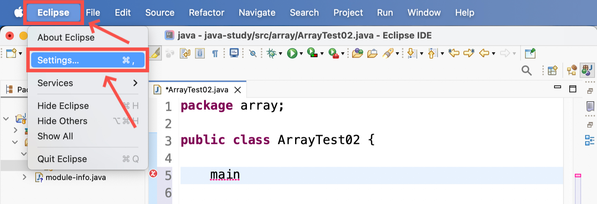Screen dimensions: 597x204
Task: Open the Edit menu
Action: [123, 13]
